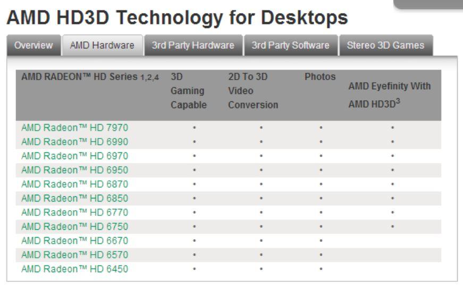Image resolution: width=463 pixels, height=295 pixels.
Task: Open the 3rd Party Software tab
Action: coord(291,46)
